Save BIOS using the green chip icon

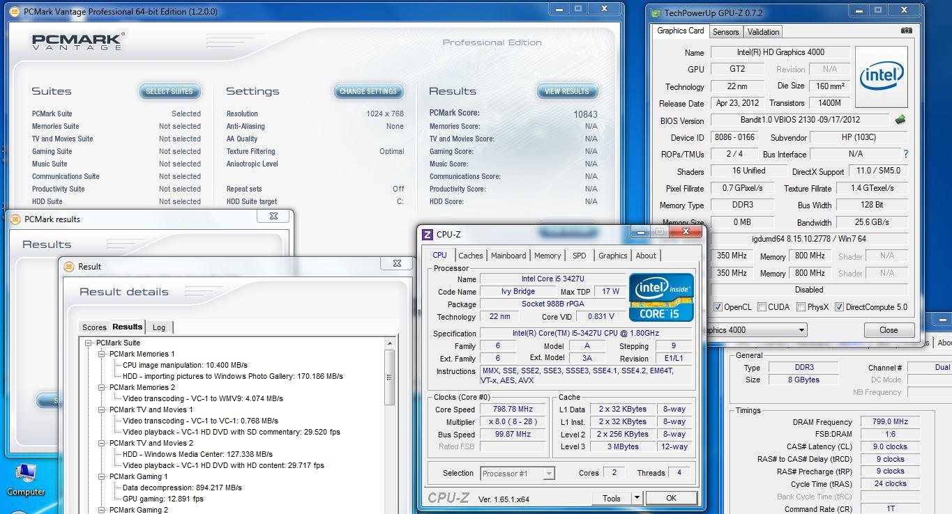point(900,120)
